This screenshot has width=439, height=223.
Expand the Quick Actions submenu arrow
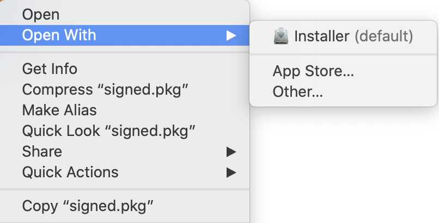231,172
